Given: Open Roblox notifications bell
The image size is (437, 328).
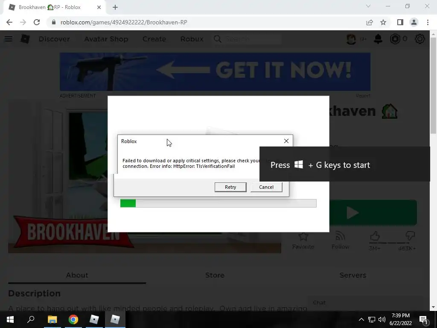Looking at the screenshot, I should click(x=378, y=39).
